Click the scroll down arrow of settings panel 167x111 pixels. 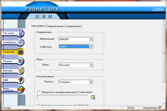164,104
